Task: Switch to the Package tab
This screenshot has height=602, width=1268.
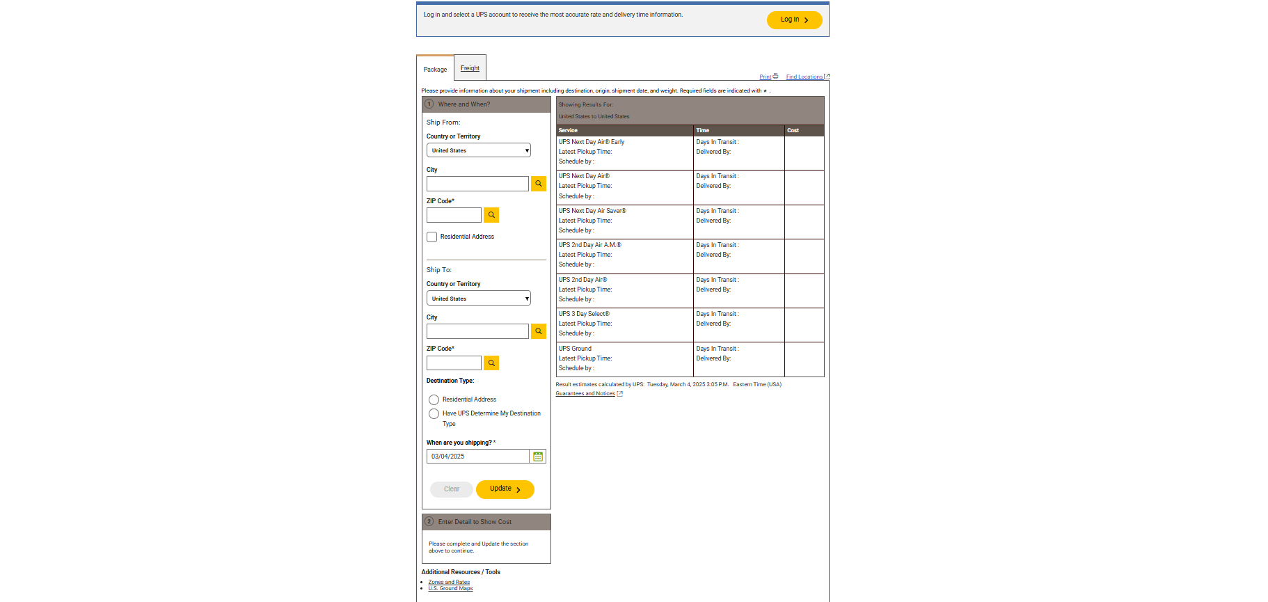Action: (x=436, y=69)
